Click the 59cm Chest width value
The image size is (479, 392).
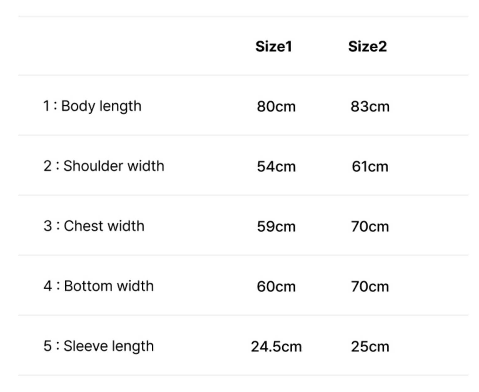pos(276,226)
